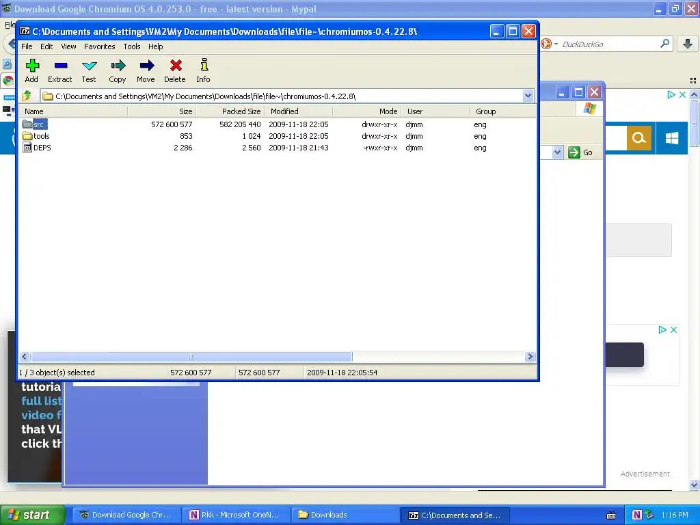Switch to Rkk - Microsoft OneNote taskbar item
Image resolution: width=700 pixels, height=525 pixels.
pyautogui.click(x=236, y=515)
